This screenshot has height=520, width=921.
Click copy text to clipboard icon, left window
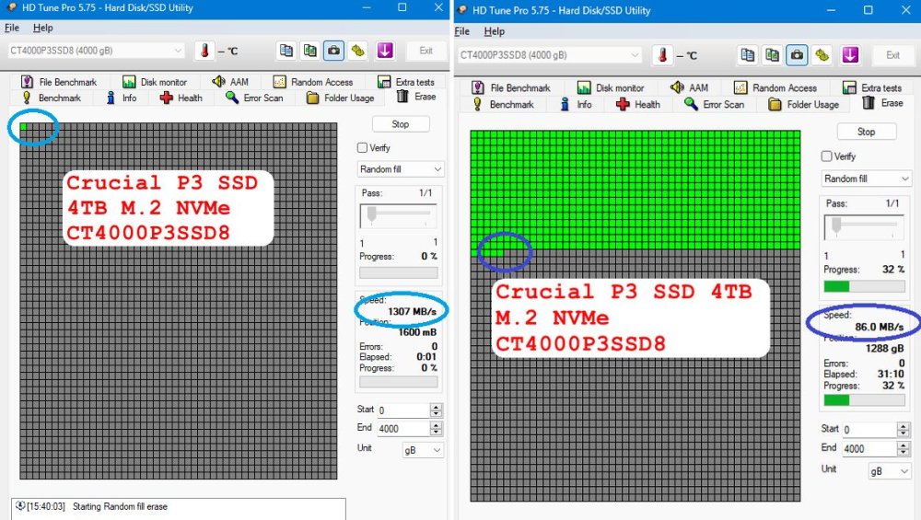286,51
